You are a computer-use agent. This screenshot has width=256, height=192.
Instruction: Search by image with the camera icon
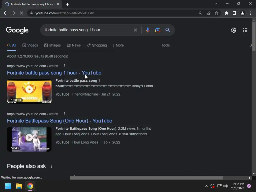pyautogui.click(x=157, y=30)
